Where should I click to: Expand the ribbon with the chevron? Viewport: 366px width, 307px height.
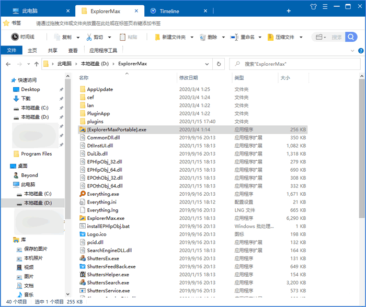[x=352, y=51]
